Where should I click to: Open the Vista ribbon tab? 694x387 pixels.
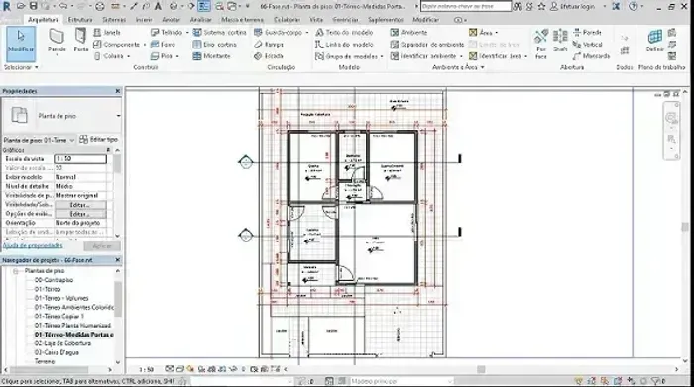[x=316, y=20]
